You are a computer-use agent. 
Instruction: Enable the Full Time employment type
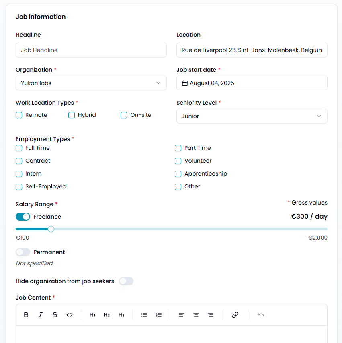click(x=18, y=148)
